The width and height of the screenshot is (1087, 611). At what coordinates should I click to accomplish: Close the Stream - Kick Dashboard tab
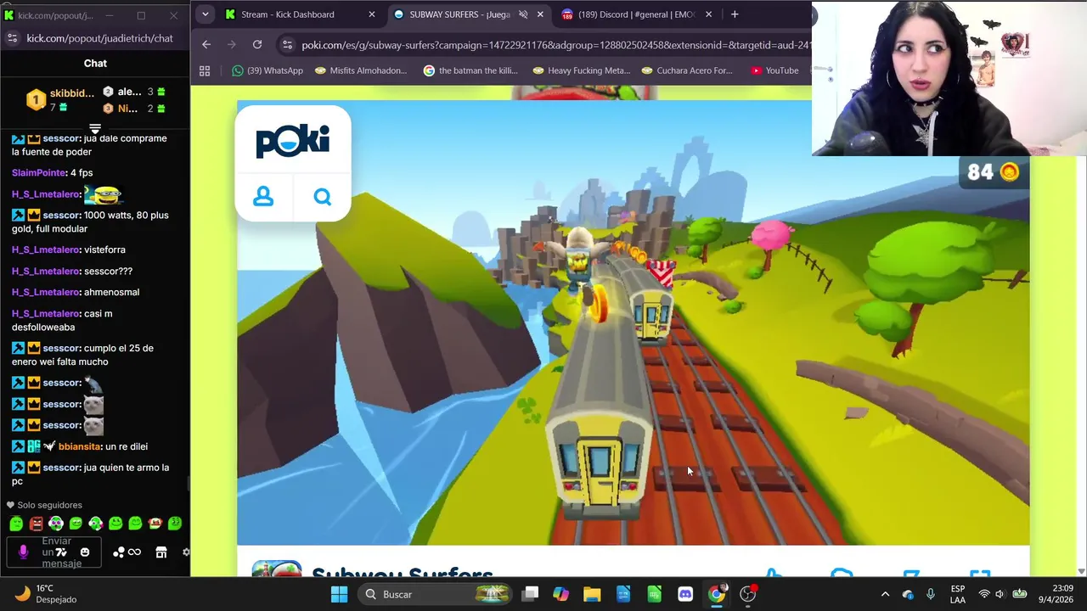click(371, 14)
